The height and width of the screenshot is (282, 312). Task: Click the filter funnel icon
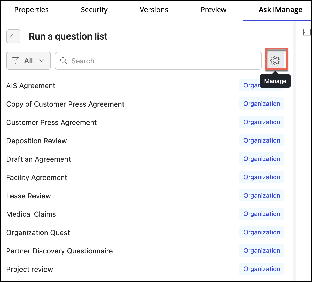pos(16,61)
